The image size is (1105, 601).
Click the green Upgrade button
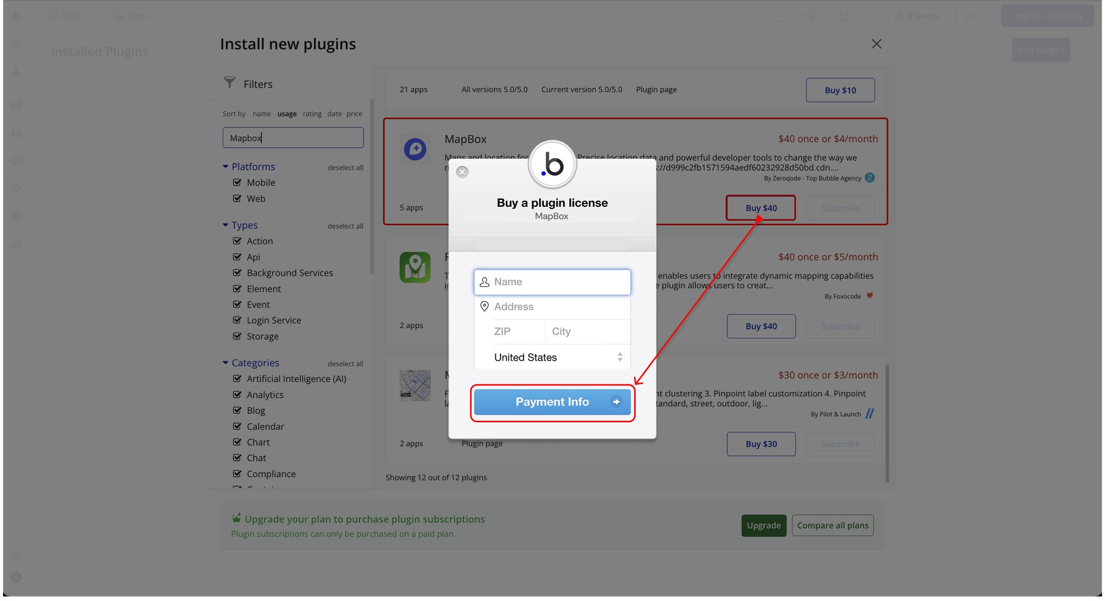(x=763, y=525)
